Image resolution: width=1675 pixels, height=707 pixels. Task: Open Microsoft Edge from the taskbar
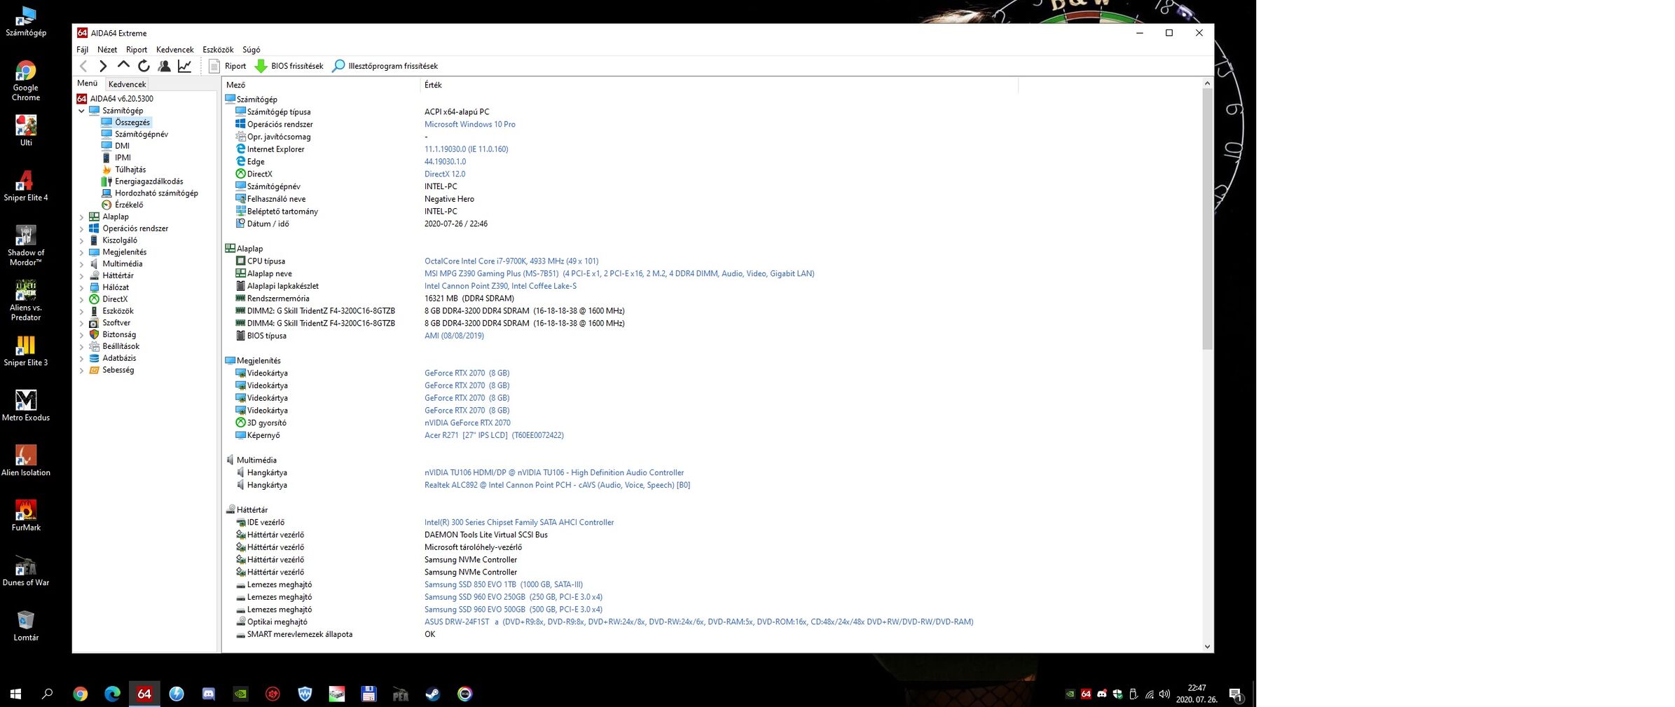click(x=112, y=694)
